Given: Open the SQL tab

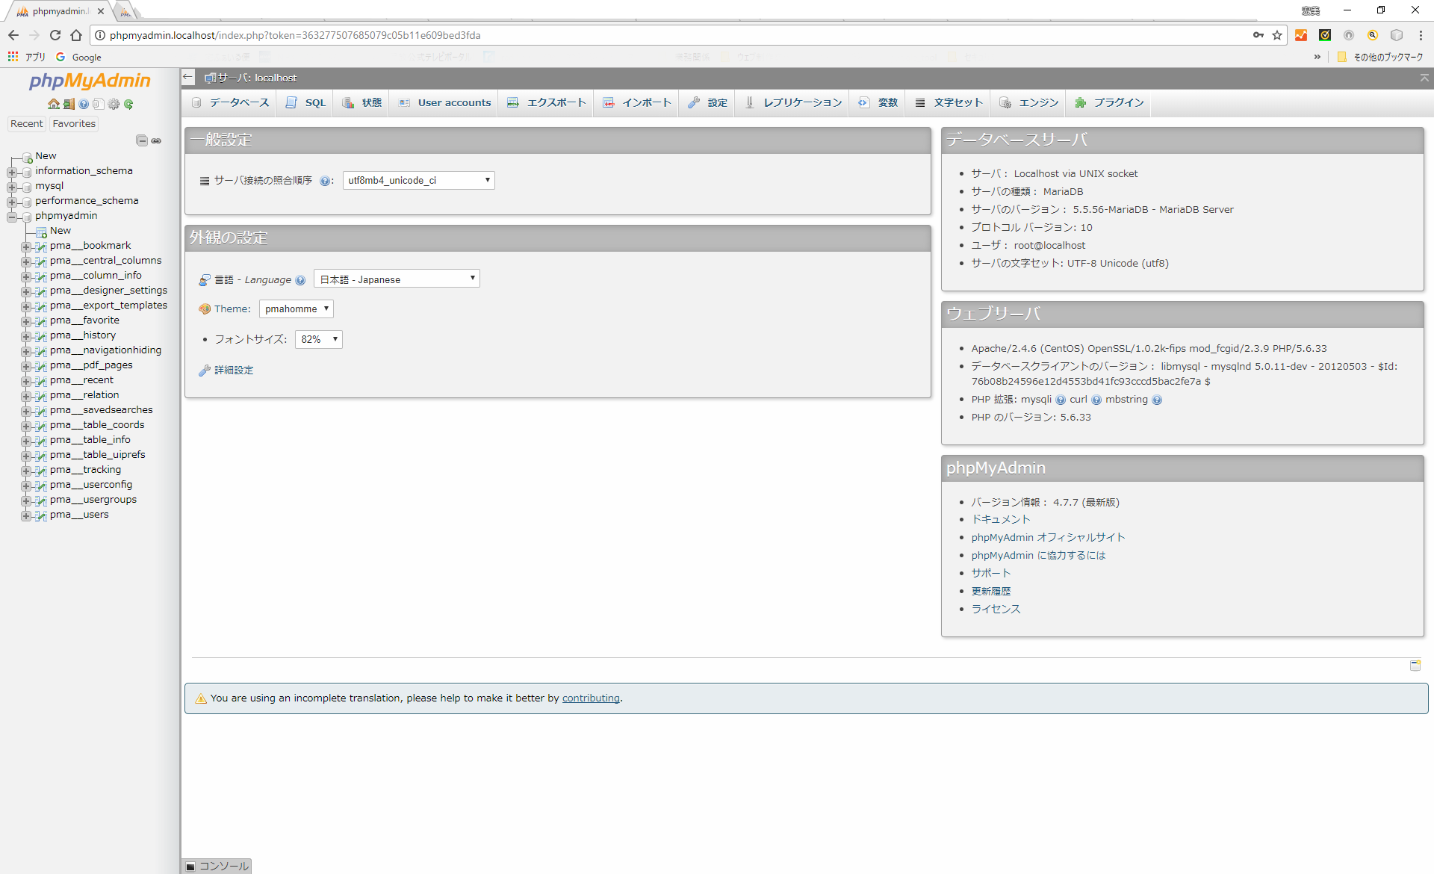Looking at the screenshot, I should pyautogui.click(x=306, y=102).
